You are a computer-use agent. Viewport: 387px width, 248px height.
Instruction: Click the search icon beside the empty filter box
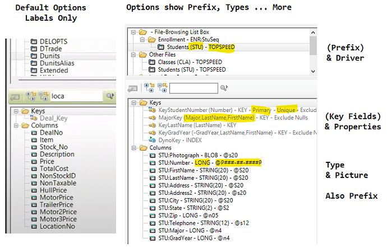click(x=224, y=88)
